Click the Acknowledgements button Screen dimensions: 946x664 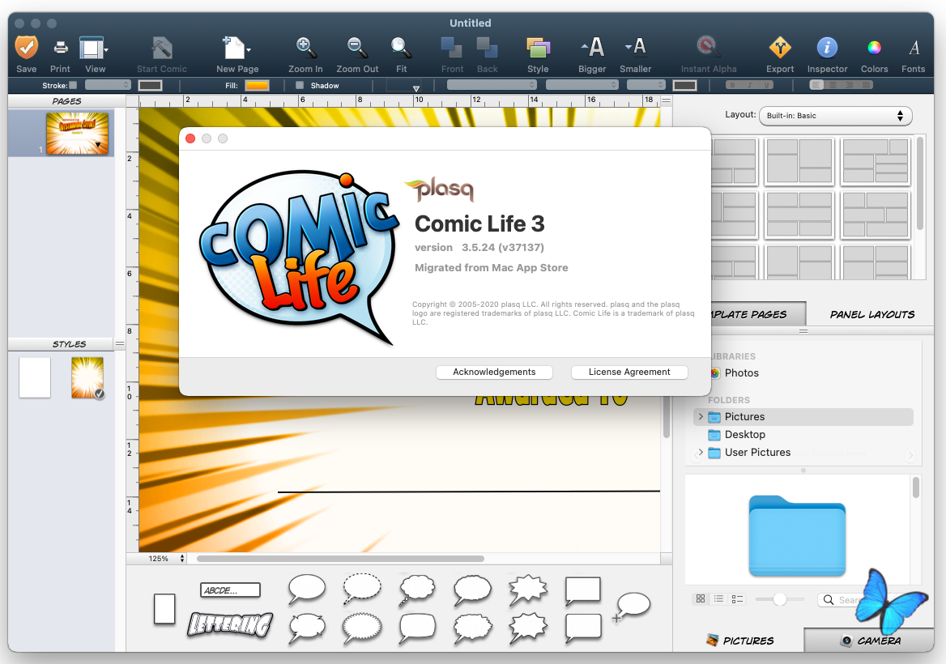[494, 372]
